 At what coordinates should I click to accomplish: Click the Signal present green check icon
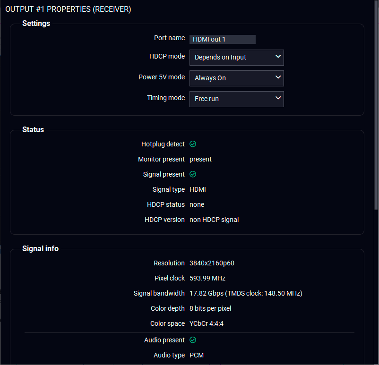click(193, 174)
